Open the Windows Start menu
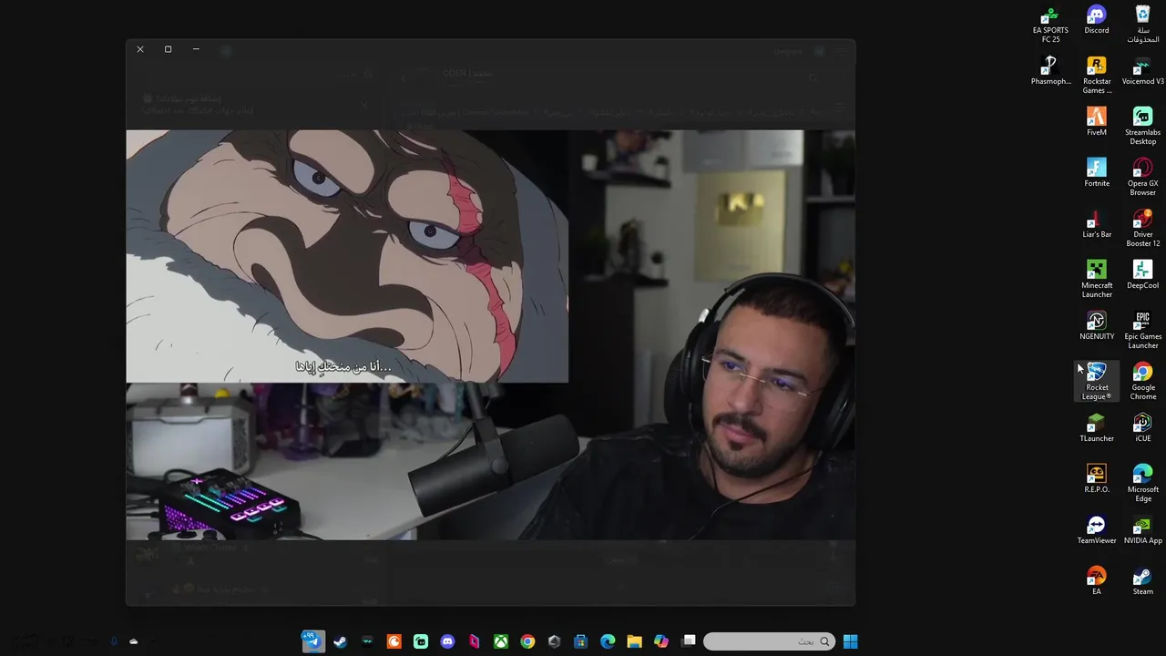 point(850,641)
